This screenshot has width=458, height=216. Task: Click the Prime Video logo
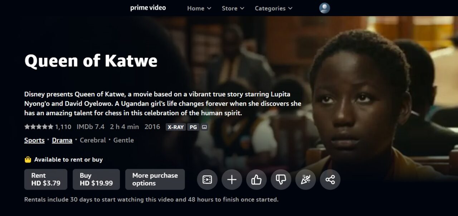[x=148, y=8]
